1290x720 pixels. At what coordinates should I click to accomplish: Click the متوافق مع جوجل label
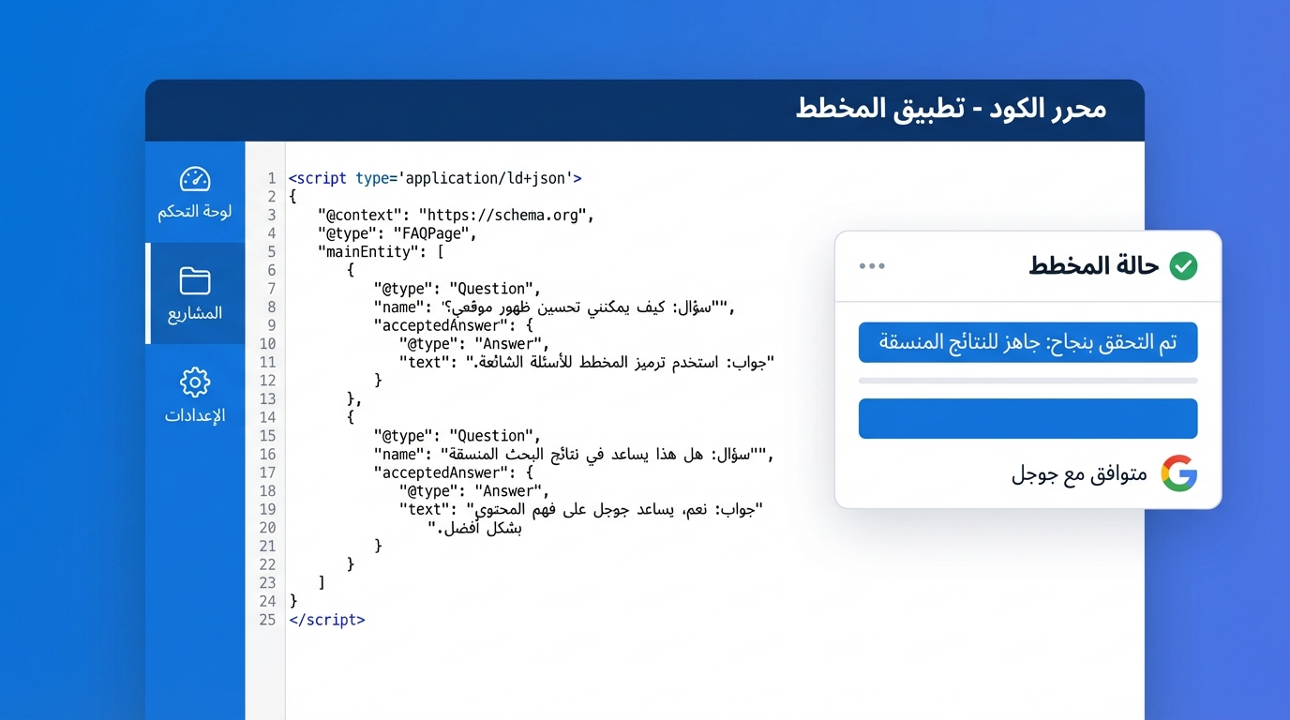point(1078,474)
